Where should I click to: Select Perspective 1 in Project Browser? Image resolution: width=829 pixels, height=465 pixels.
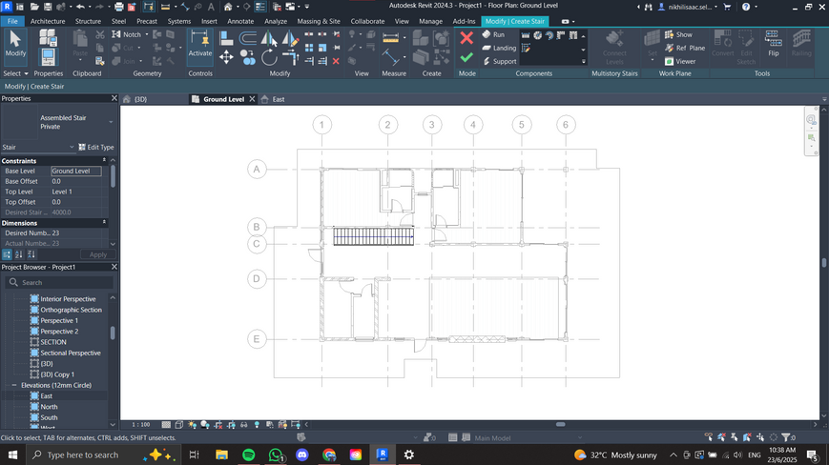click(59, 320)
